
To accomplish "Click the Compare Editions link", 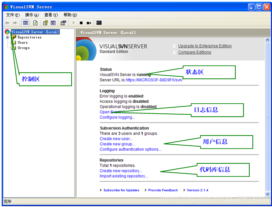I will pos(195,52).
